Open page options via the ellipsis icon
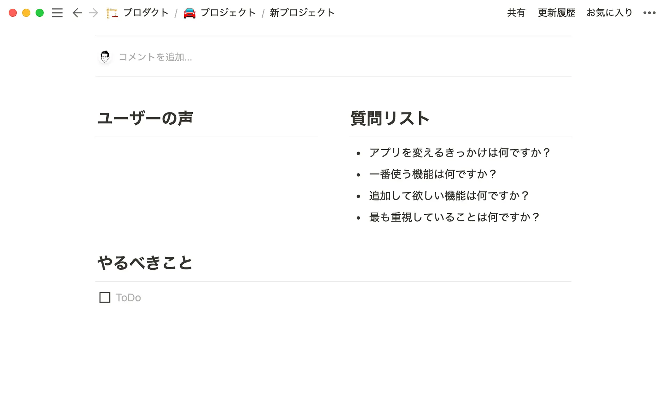This screenshot has height=417, width=667. (x=649, y=13)
